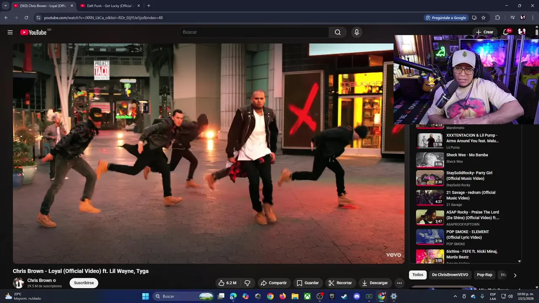Select the Pop-Rap filter chip

pos(484,275)
